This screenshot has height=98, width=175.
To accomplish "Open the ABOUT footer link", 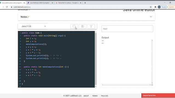I will point(86,96).
